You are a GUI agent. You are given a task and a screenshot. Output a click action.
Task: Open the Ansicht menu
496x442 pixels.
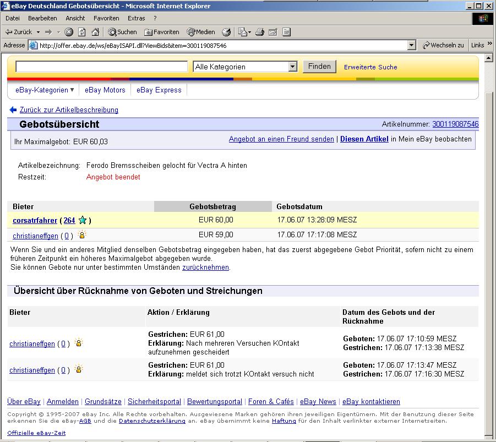[x=75, y=18]
